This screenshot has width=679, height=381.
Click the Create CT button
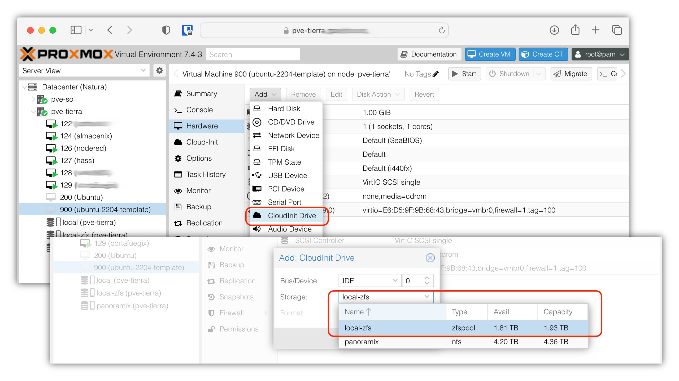(543, 54)
